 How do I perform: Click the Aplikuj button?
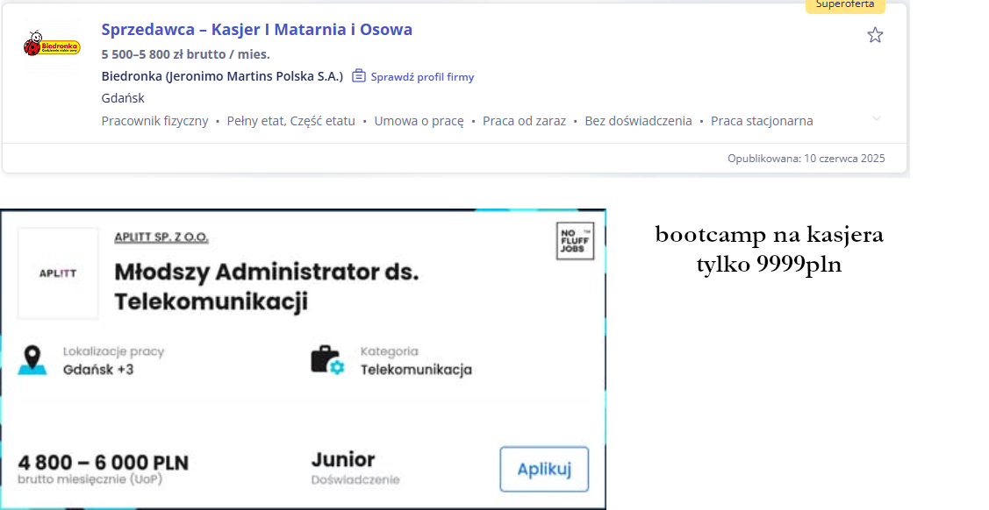point(544,469)
